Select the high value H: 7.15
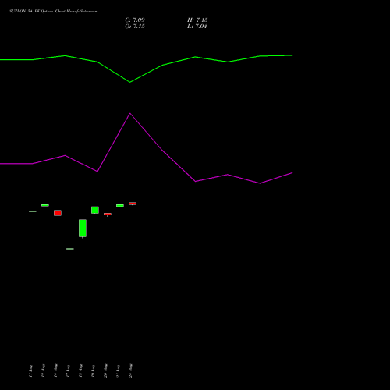 197,20
